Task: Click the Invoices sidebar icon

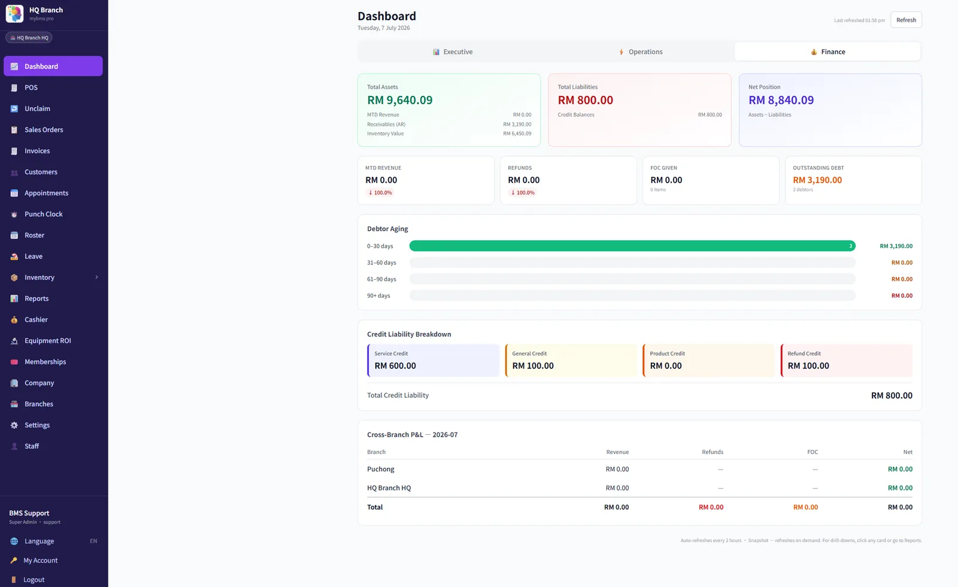Action: 14,151
